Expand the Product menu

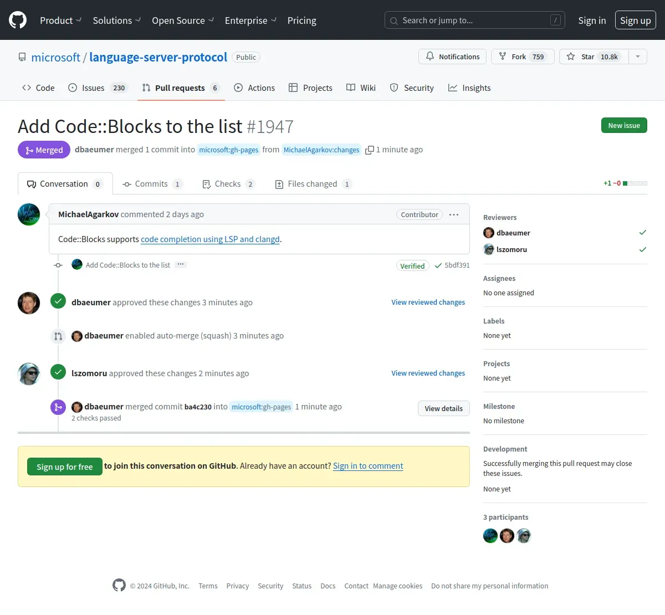pyautogui.click(x=61, y=20)
